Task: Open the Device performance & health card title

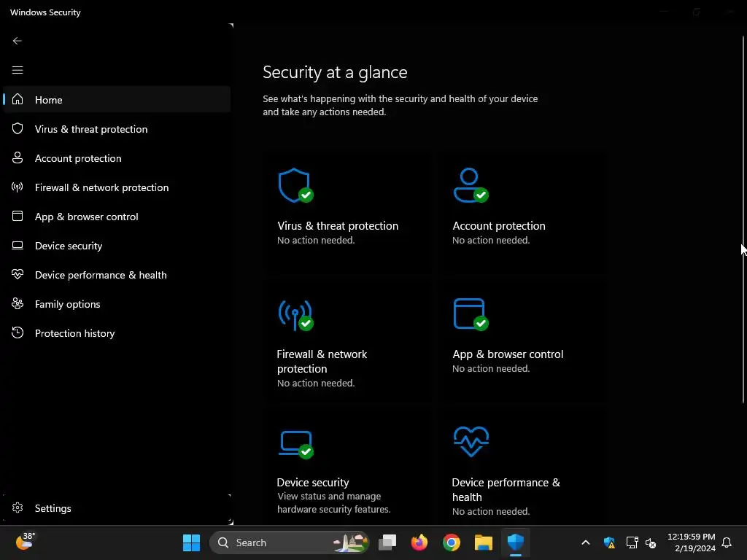Action: pyautogui.click(x=506, y=489)
